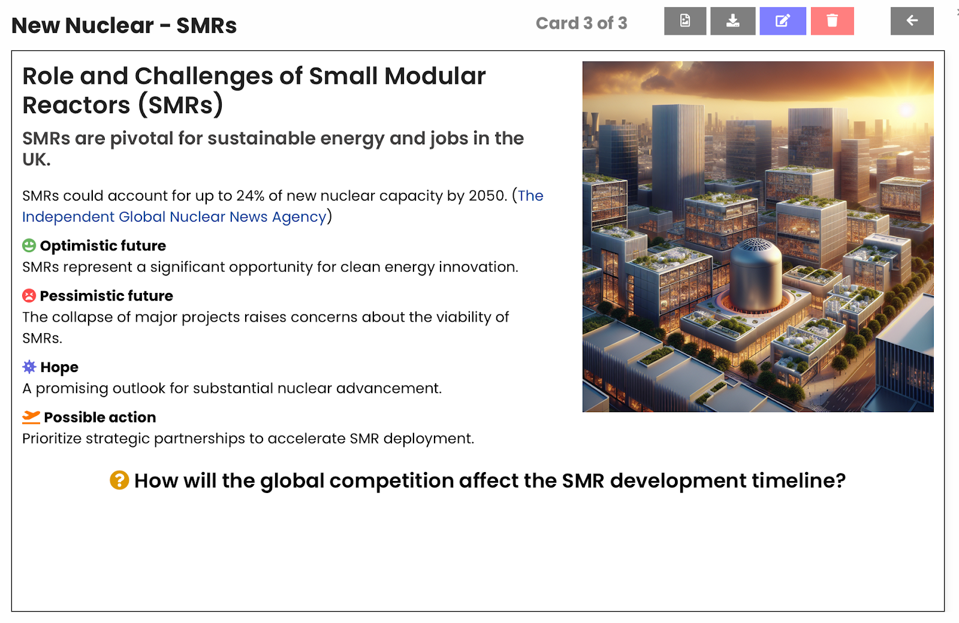
Task: Select the 'Pessimistic future' label
Action: tap(107, 296)
